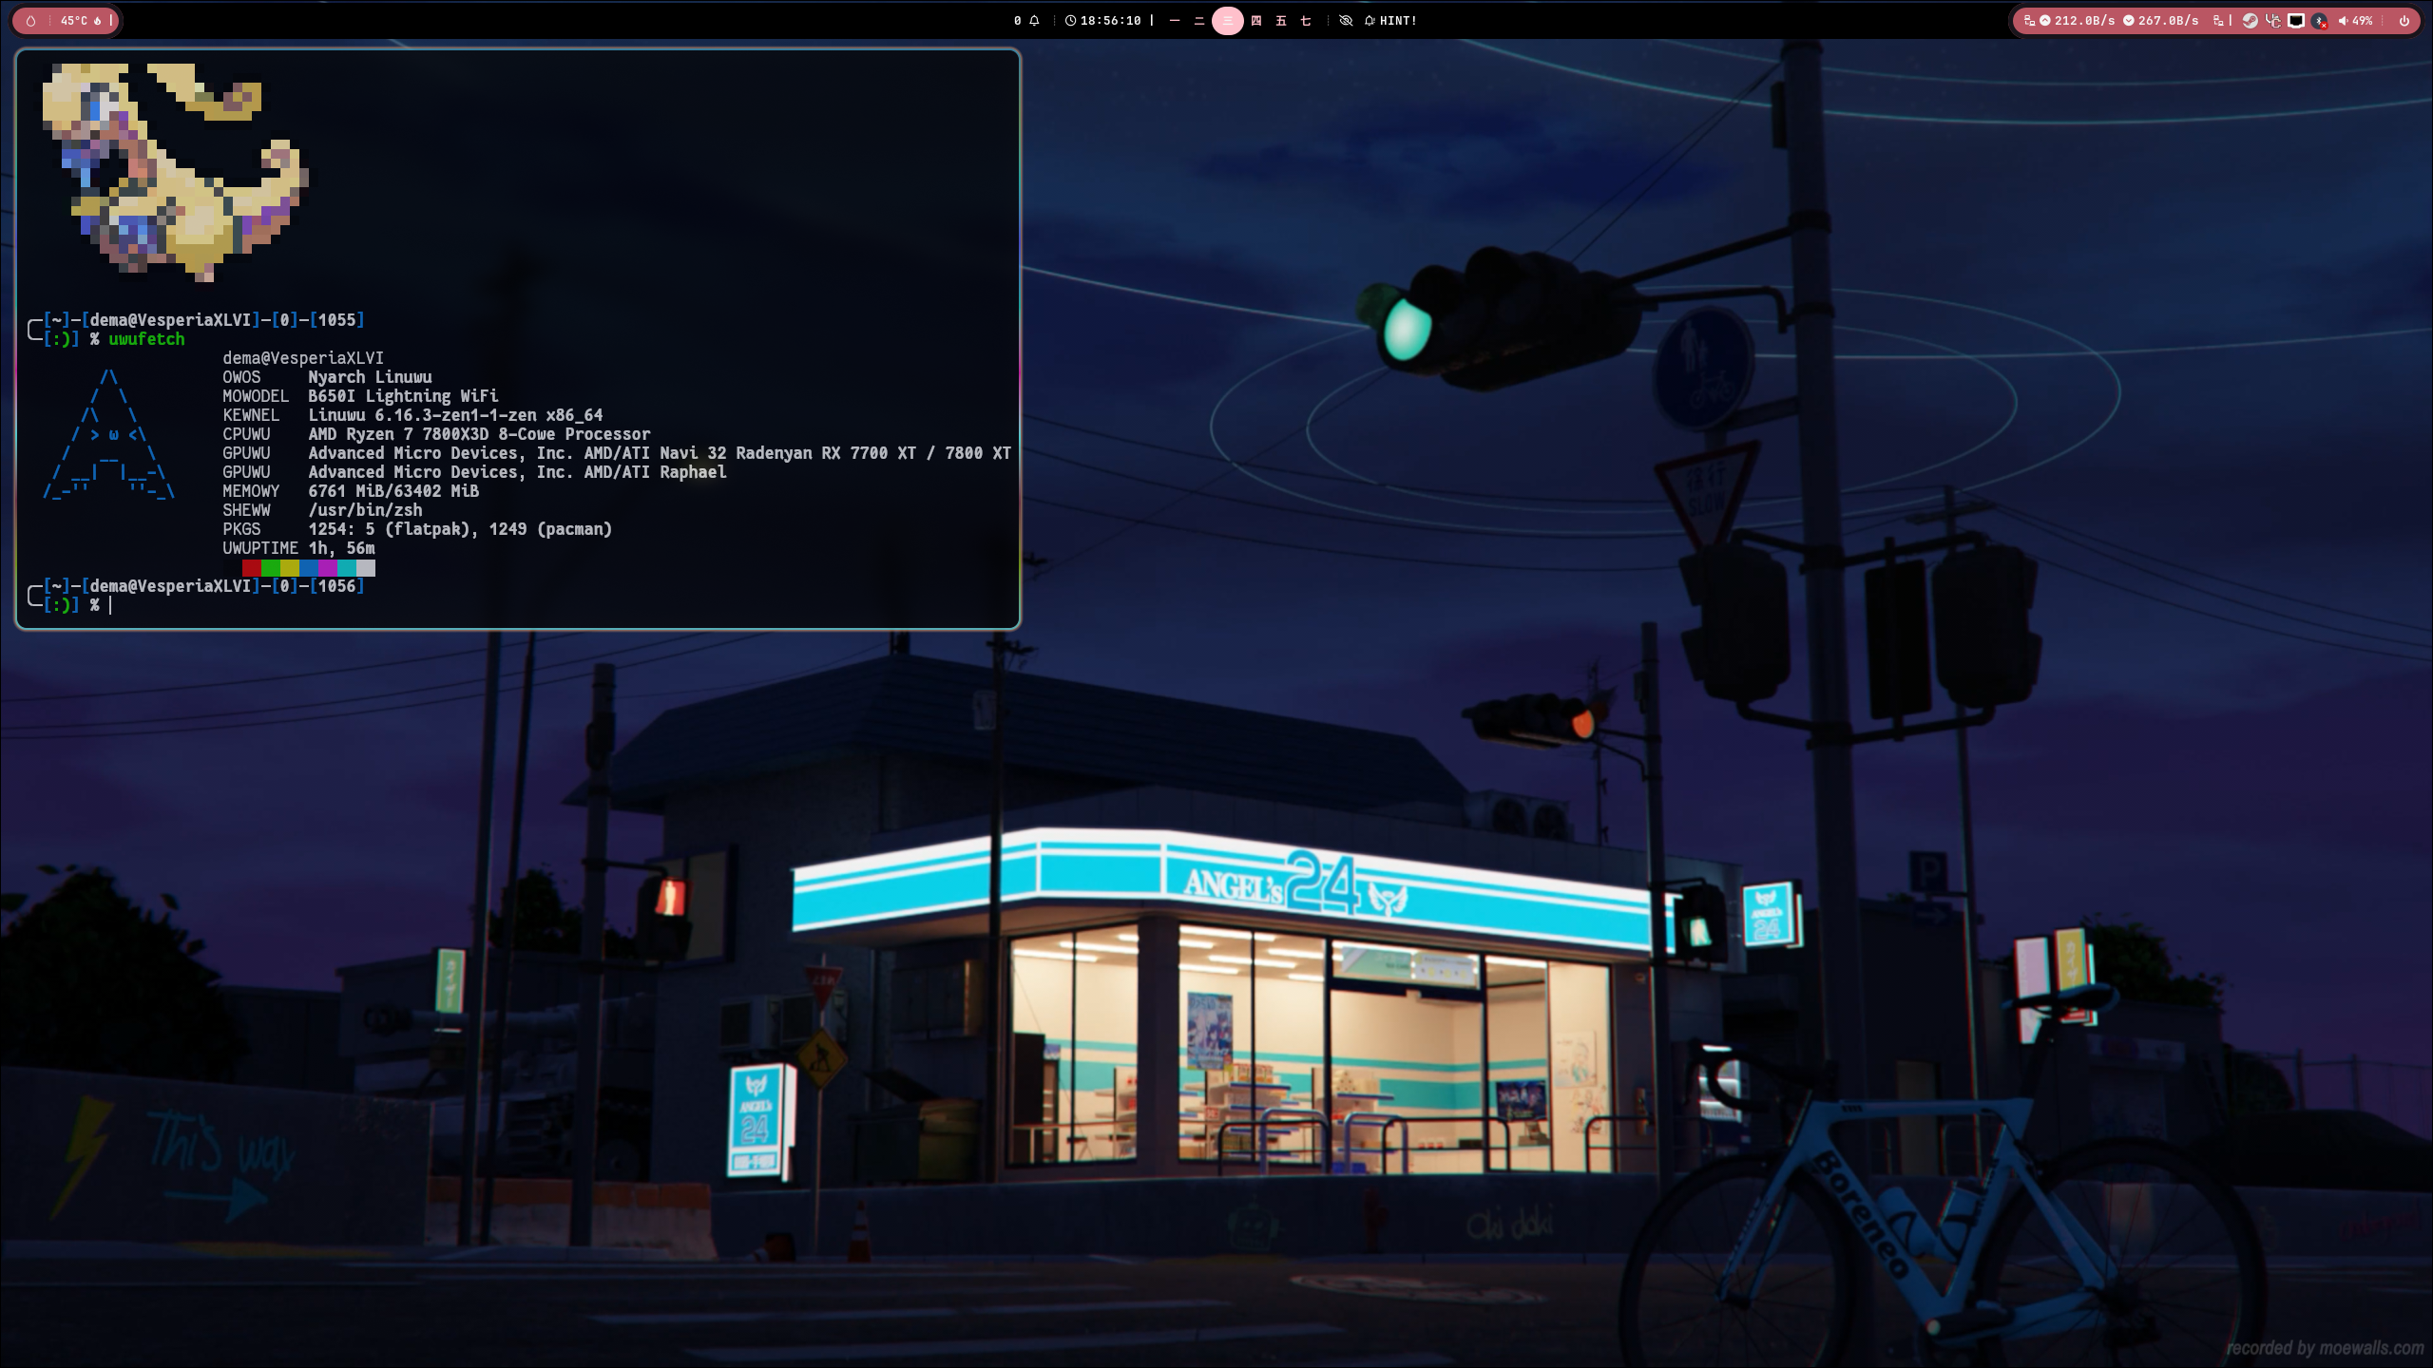Click the clock showing 18:56:10
This screenshot has height=1368, width=2433.
coord(1102,21)
